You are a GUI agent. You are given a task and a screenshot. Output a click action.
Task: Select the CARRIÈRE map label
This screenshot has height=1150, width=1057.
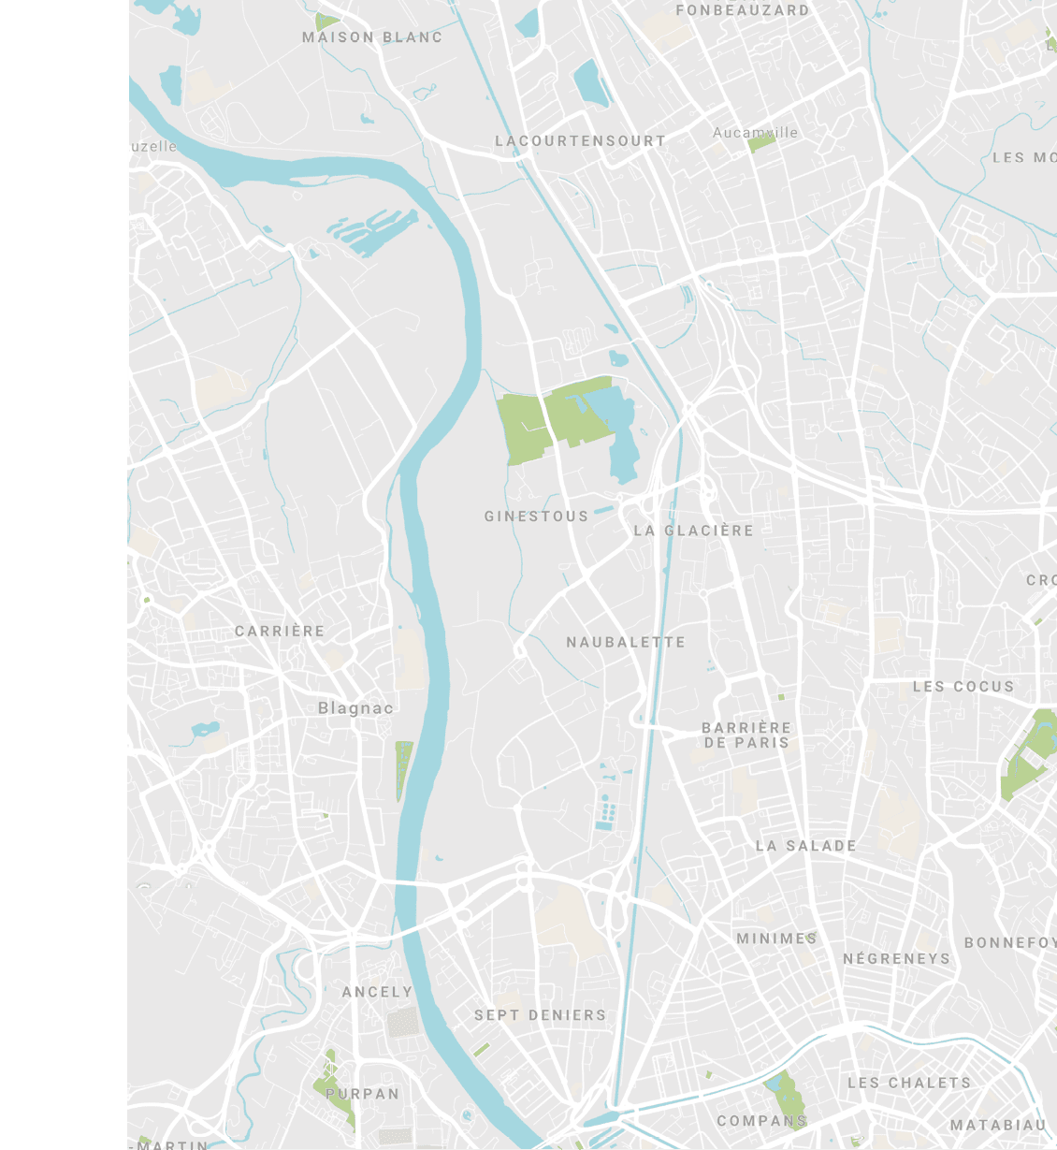coord(280,632)
